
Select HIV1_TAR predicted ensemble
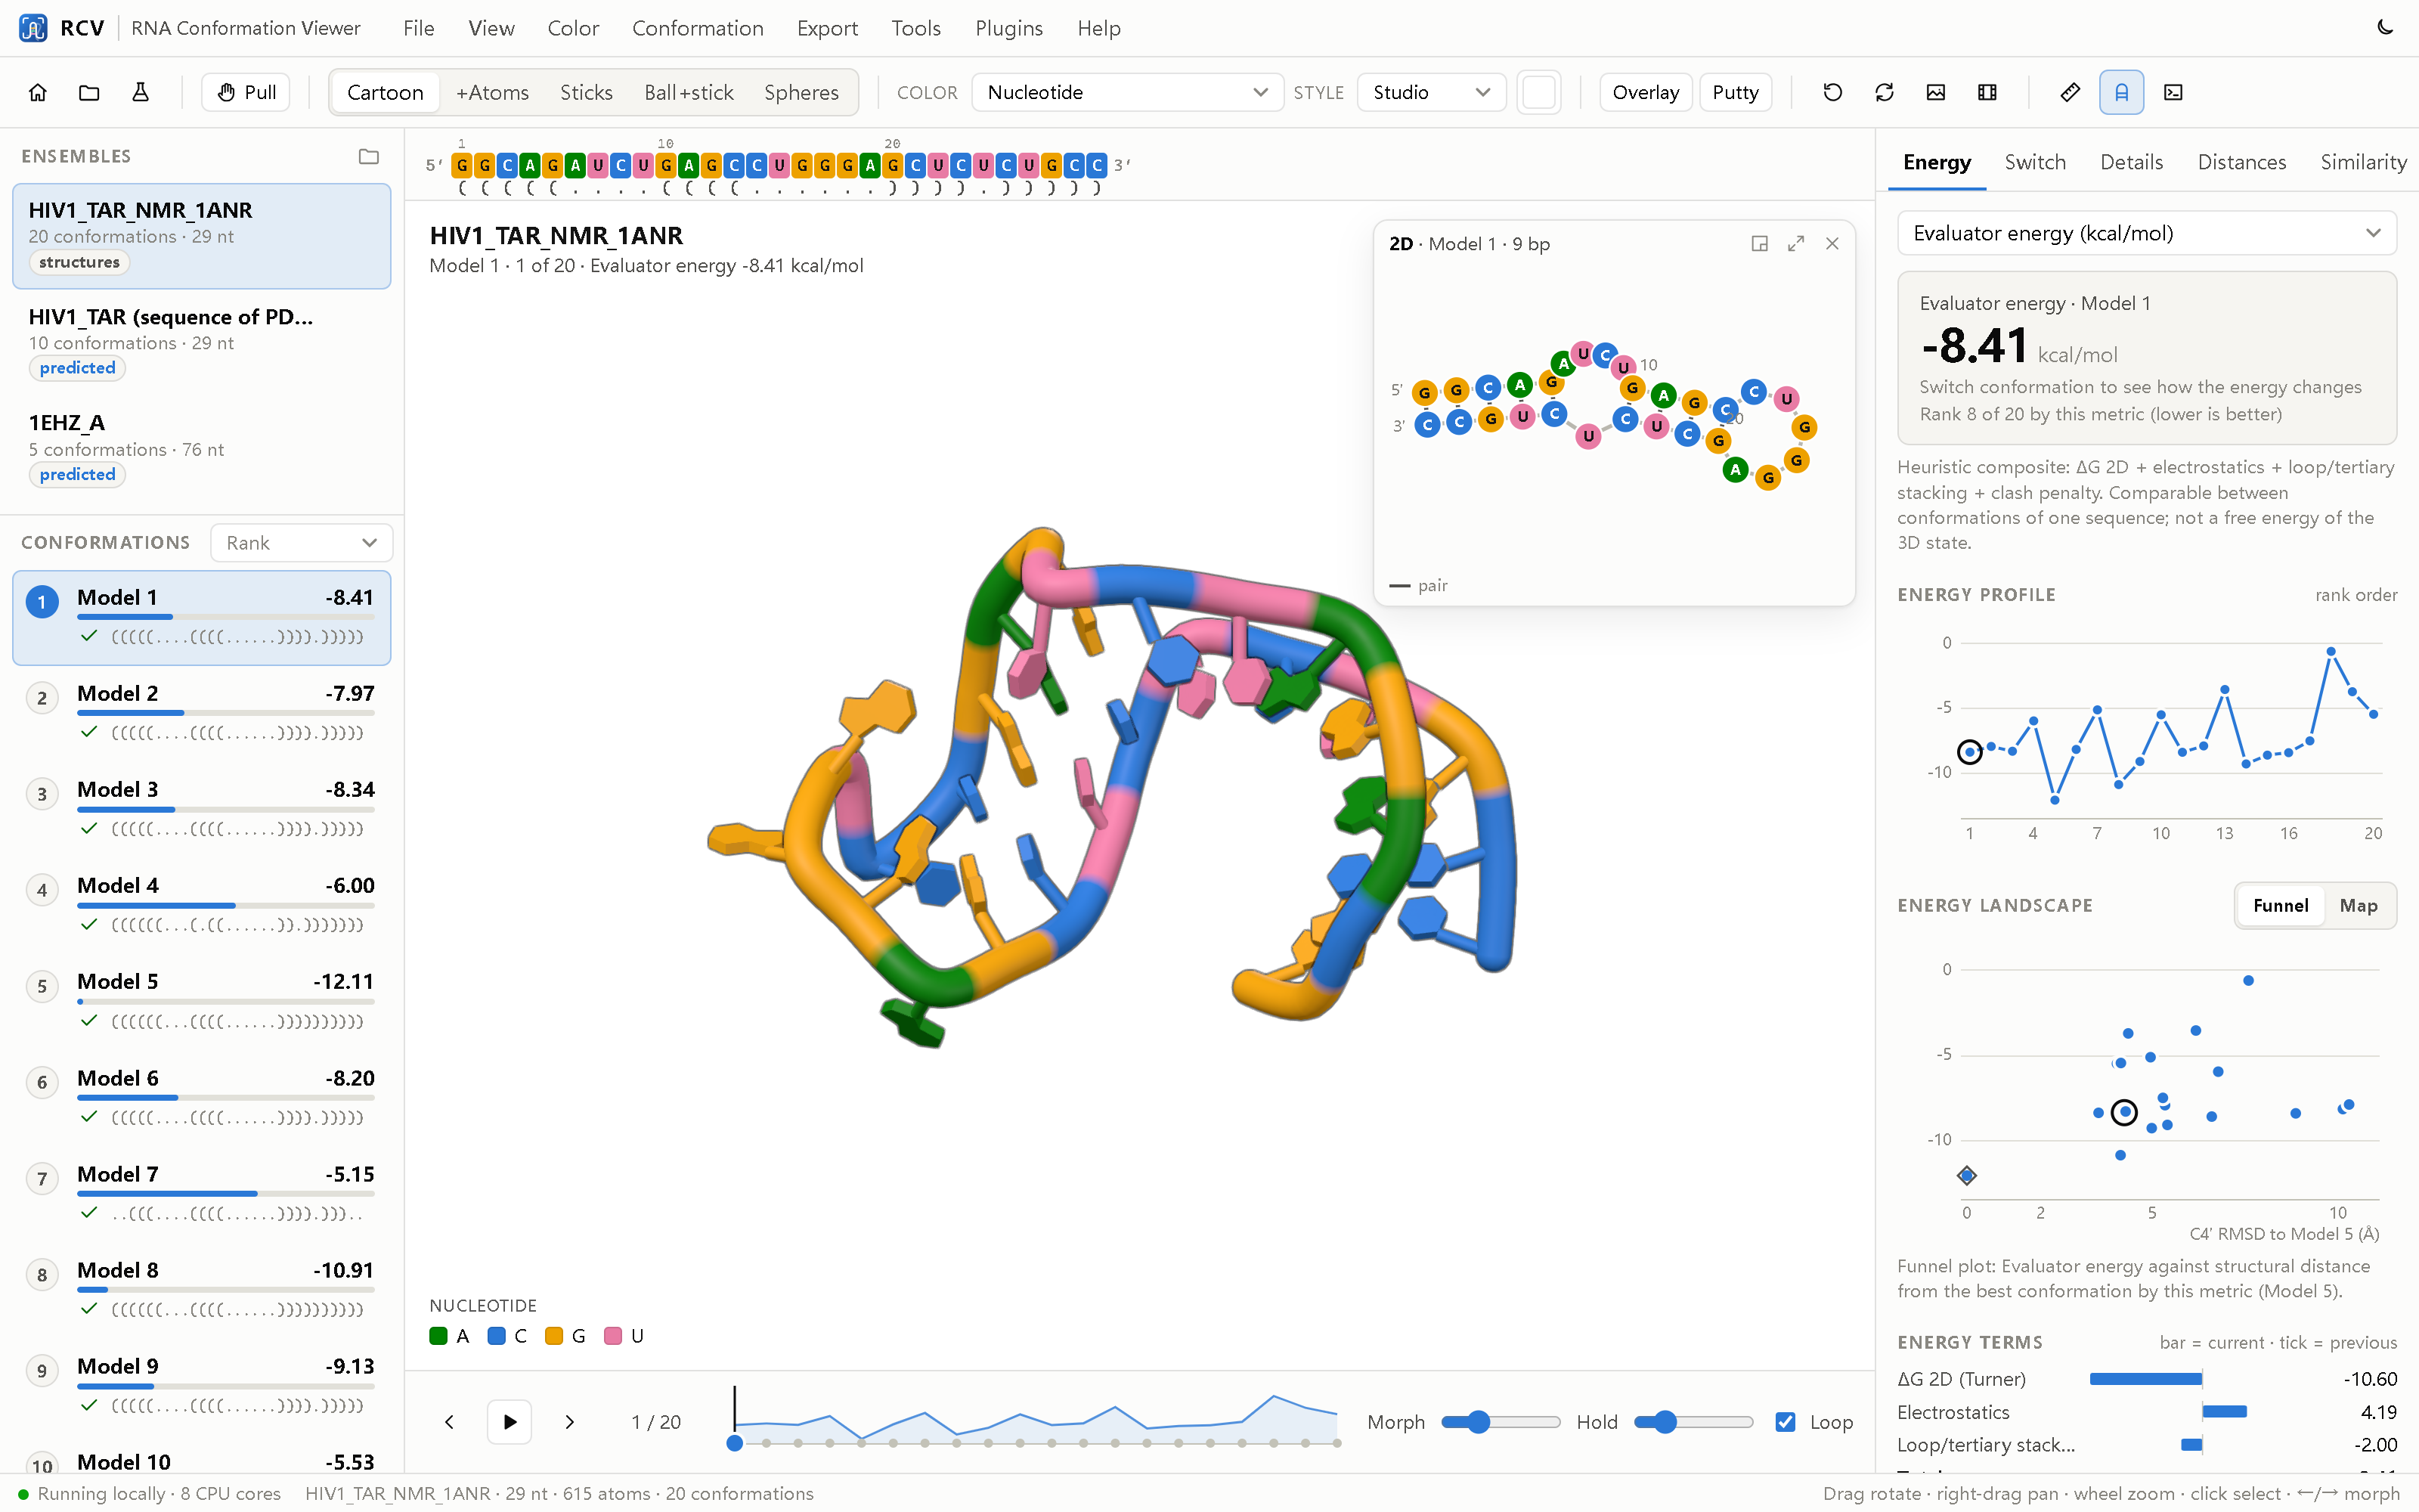(x=202, y=342)
